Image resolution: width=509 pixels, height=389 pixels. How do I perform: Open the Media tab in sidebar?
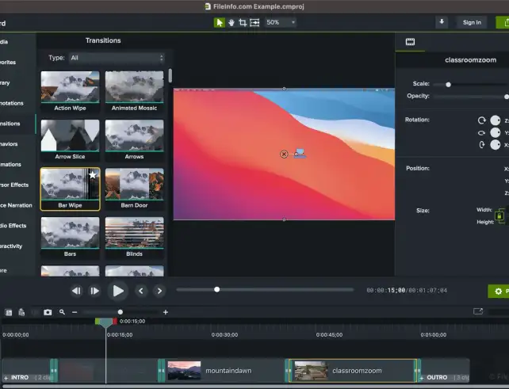click(4, 41)
